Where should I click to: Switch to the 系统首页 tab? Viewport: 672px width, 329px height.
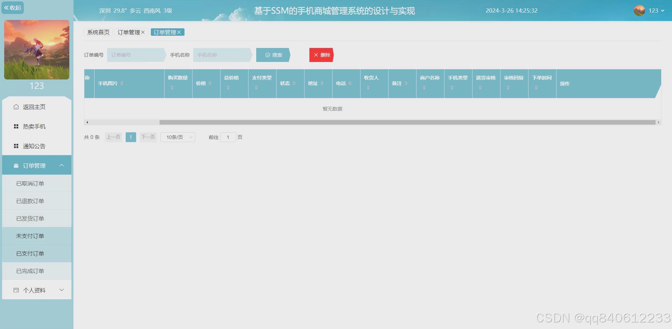pyautogui.click(x=98, y=32)
